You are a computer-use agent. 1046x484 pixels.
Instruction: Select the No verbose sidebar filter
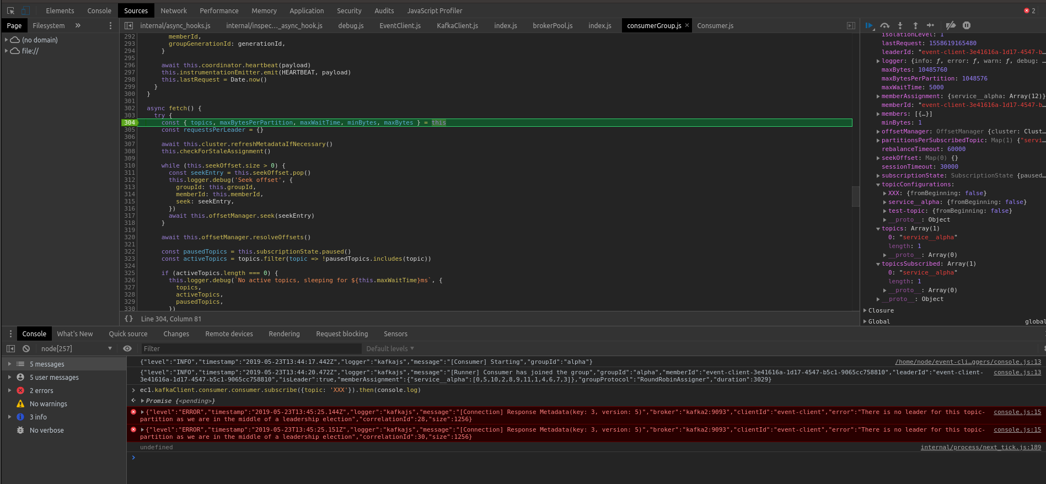[63, 430]
